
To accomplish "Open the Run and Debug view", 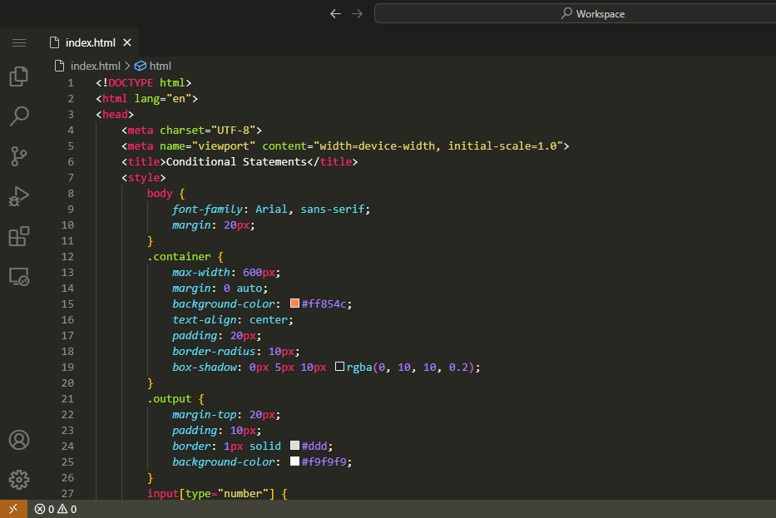I will pos(19,196).
